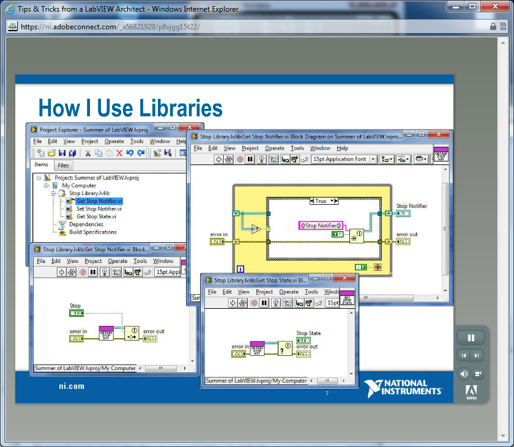Image resolution: width=514 pixels, height=447 pixels.
Task: Click the loop stop condition terminal
Action: 378,267
